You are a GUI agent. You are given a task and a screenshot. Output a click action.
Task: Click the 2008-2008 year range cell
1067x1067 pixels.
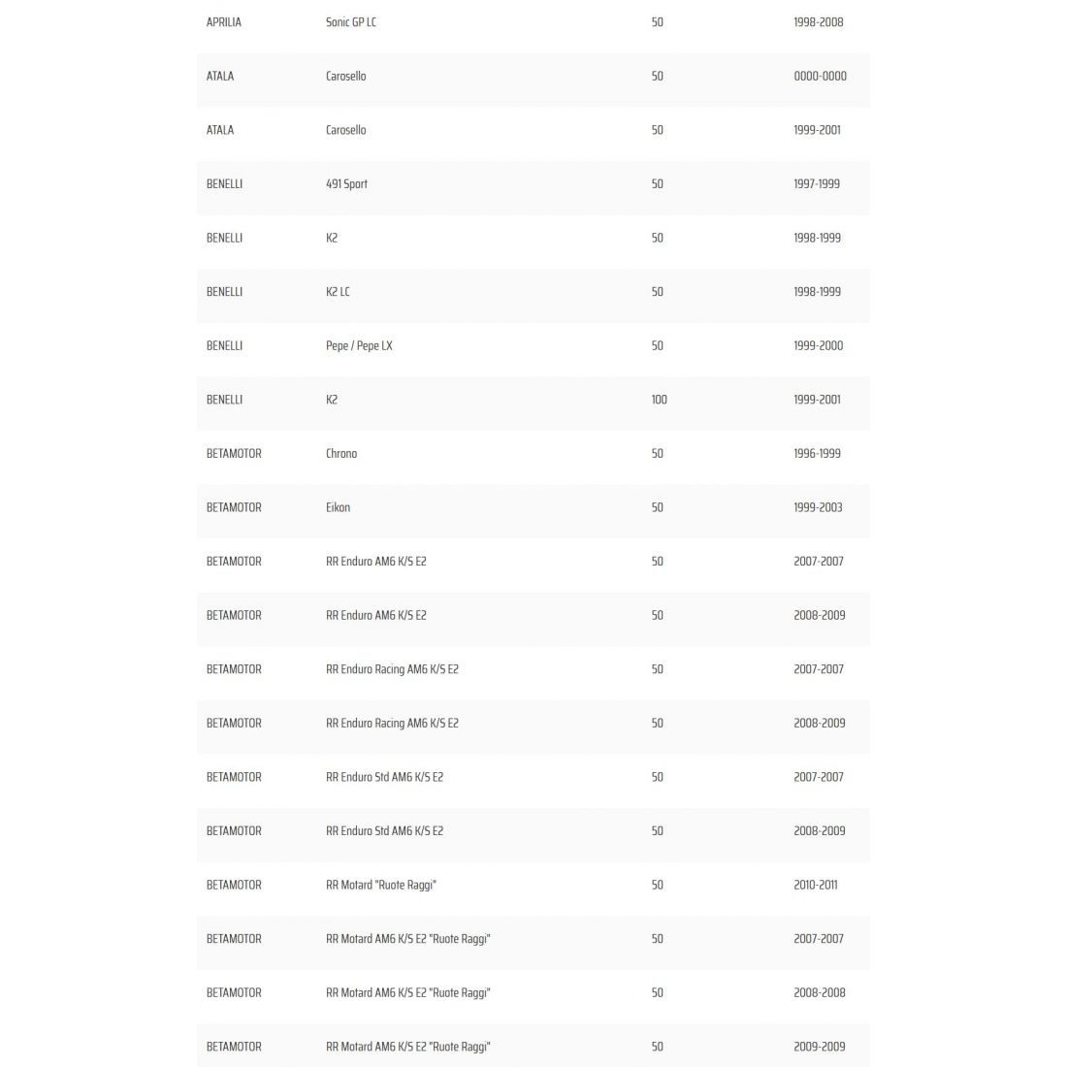[819, 992]
